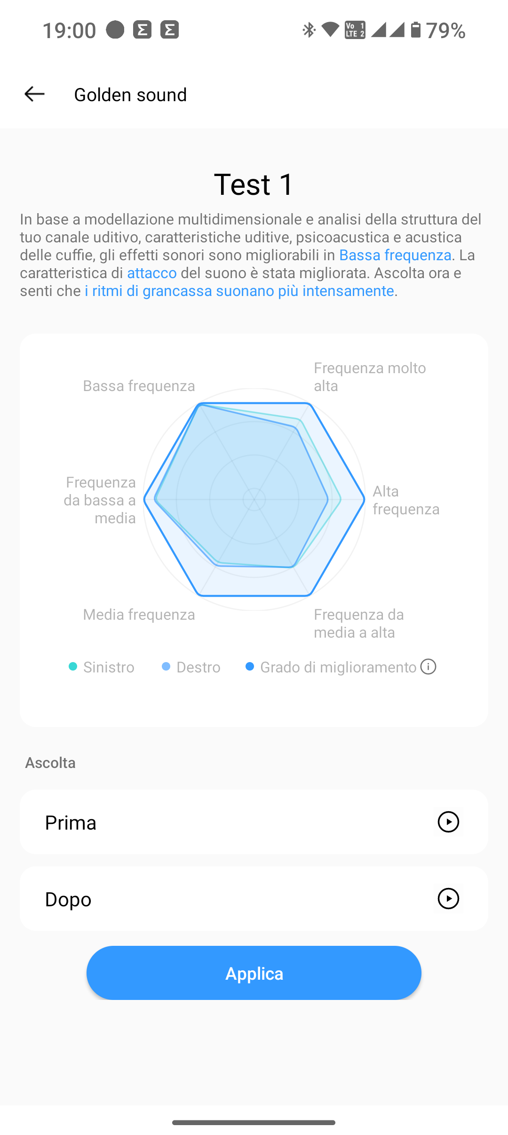Select the Grado di miglioramento legend dot
Viewport: 508px width, 1135px height.
[250, 667]
